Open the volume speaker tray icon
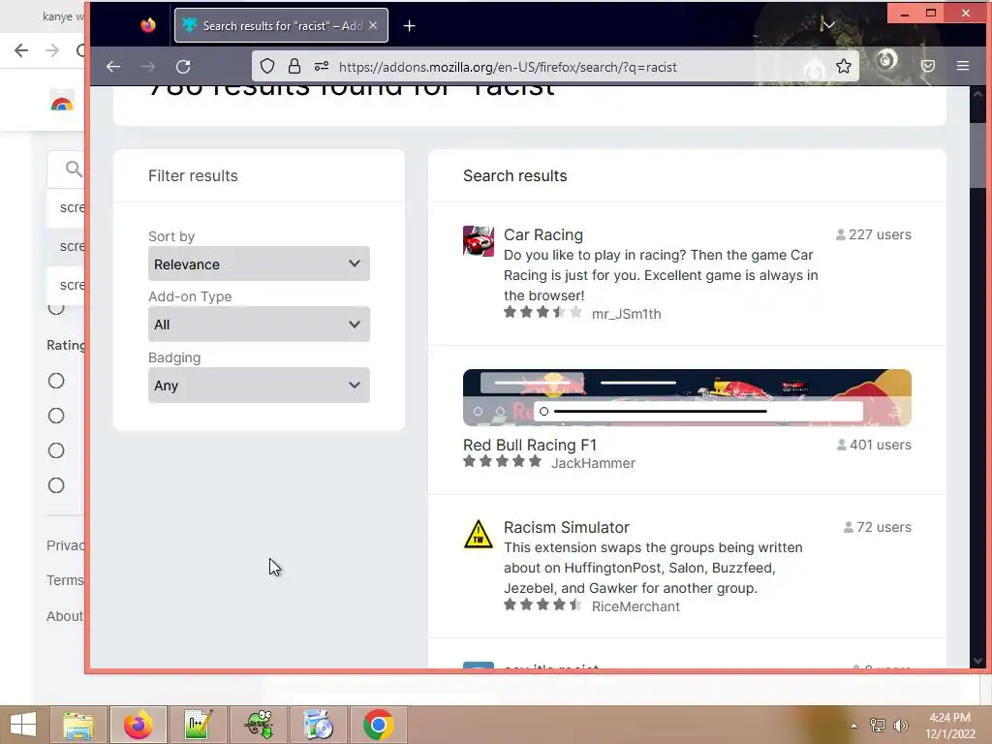The width and height of the screenshot is (992, 744). tap(900, 726)
